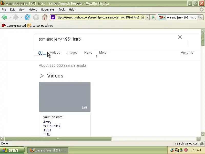
Task: Open the Home page icon
Action: coord(45,17)
